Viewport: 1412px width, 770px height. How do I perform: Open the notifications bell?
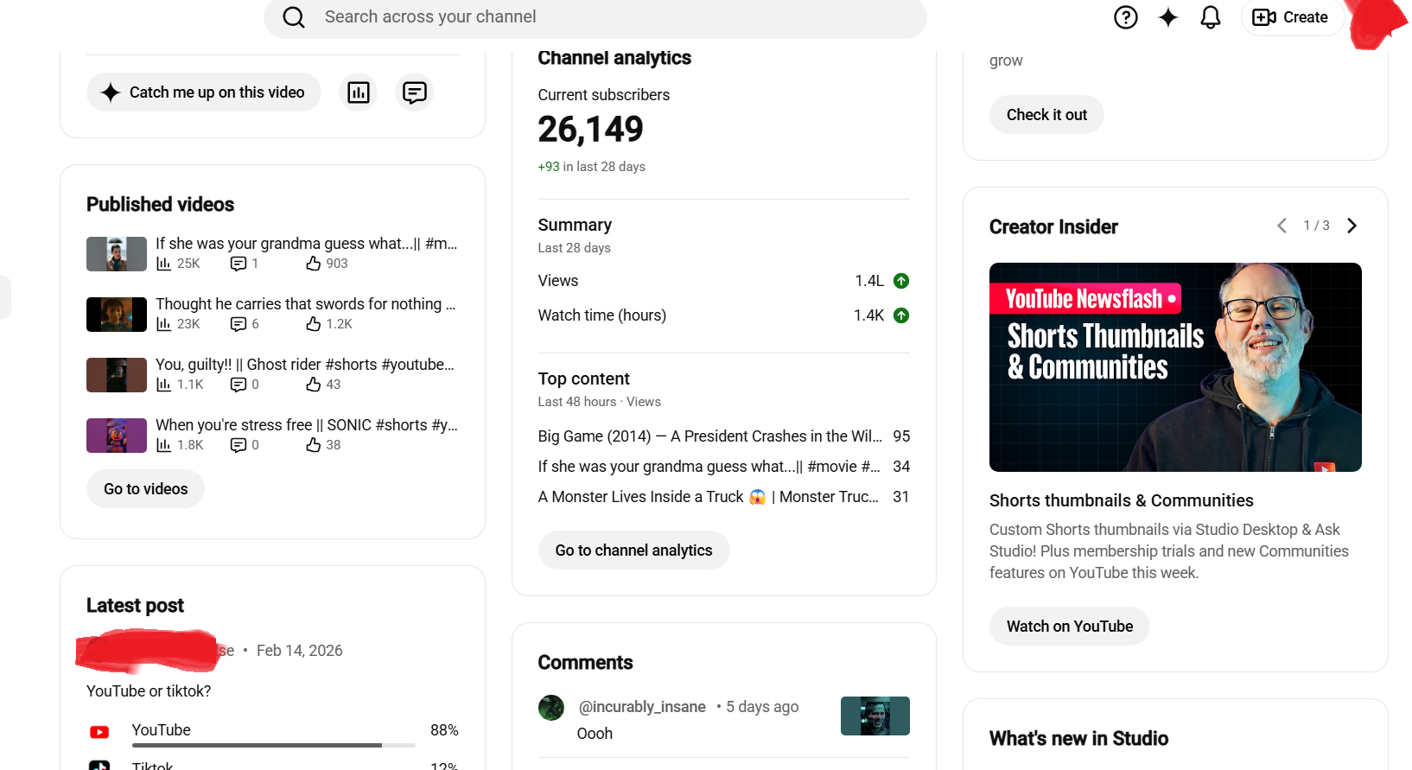click(1211, 17)
